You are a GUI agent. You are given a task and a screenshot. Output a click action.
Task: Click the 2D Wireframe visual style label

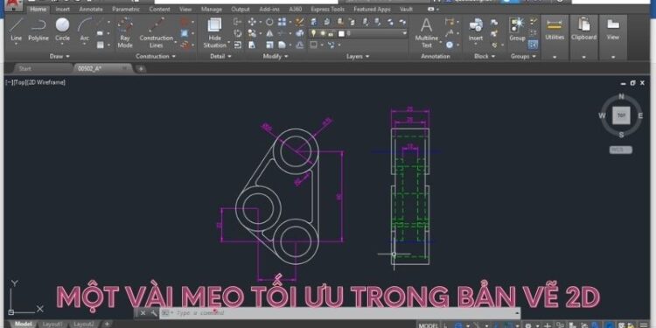[46, 82]
